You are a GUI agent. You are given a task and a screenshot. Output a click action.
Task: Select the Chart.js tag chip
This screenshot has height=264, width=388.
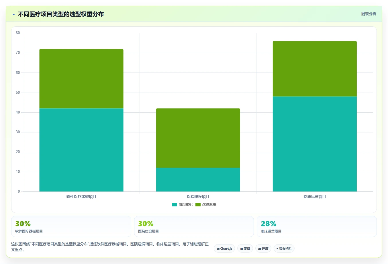pos(224,249)
